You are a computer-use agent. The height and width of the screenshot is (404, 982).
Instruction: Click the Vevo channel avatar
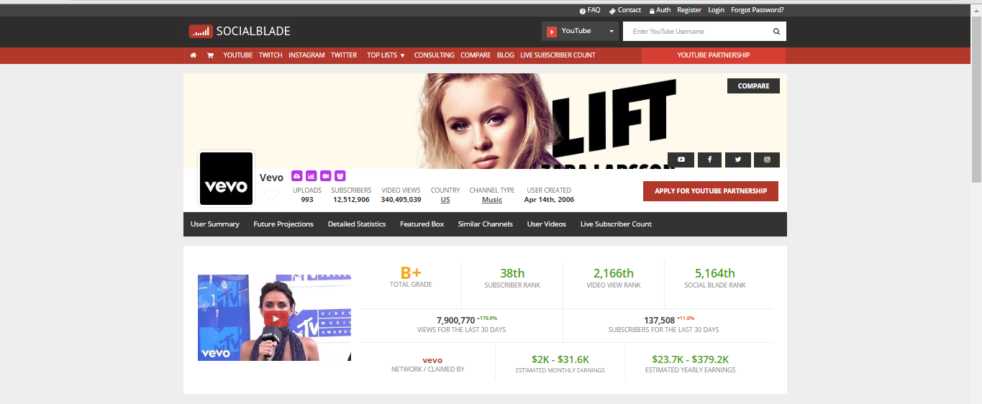point(226,178)
